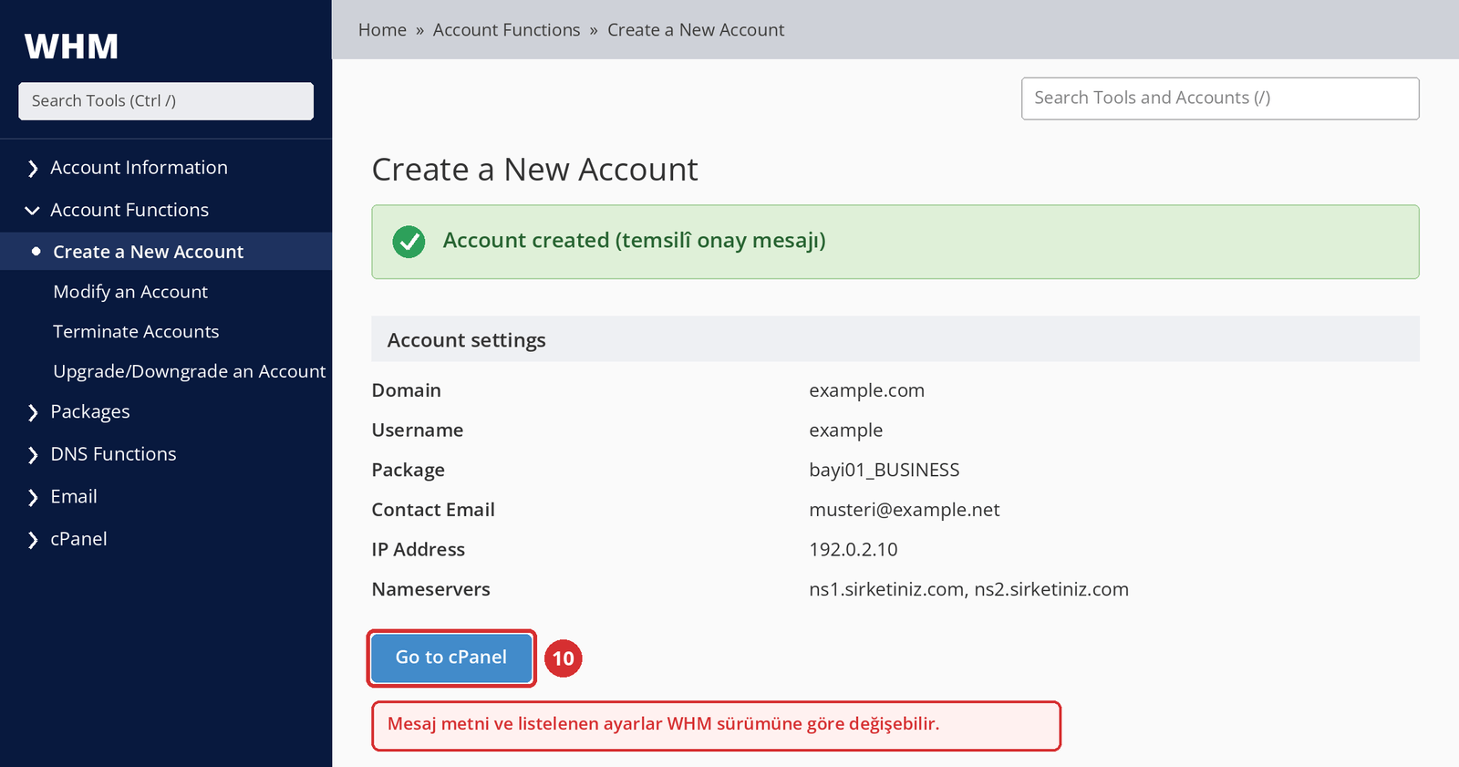Screen dimensions: 1459x767
Task: Click the Account settings section header
Action: (x=895, y=339)
